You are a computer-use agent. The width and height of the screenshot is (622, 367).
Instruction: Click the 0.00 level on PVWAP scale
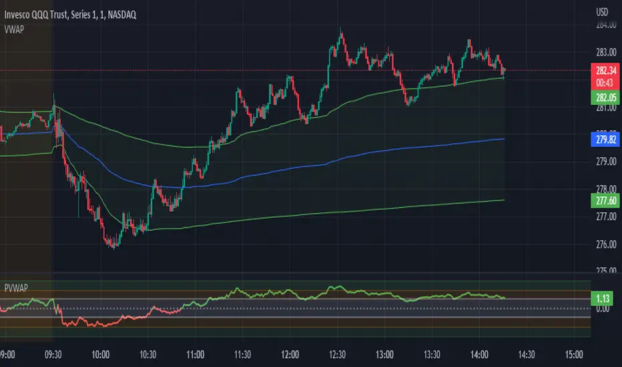pyautogui.click(x=603, y=309)
